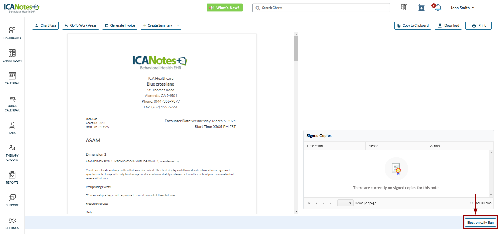498x234 pixels.
Task: Go to previous page of Signed Copies
Action: tap(316, 203)
